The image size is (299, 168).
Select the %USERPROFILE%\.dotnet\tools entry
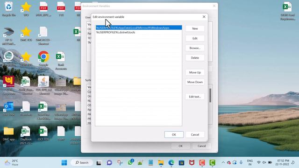coord(139,32)
